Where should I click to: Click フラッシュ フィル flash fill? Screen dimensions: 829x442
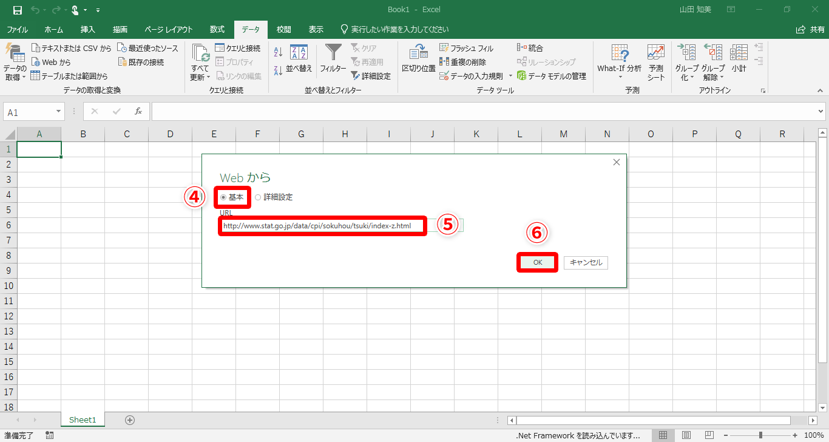coord(466,48)
